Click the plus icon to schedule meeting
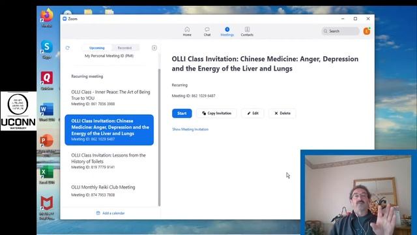The image size is (417, 235). pos(154,48)
